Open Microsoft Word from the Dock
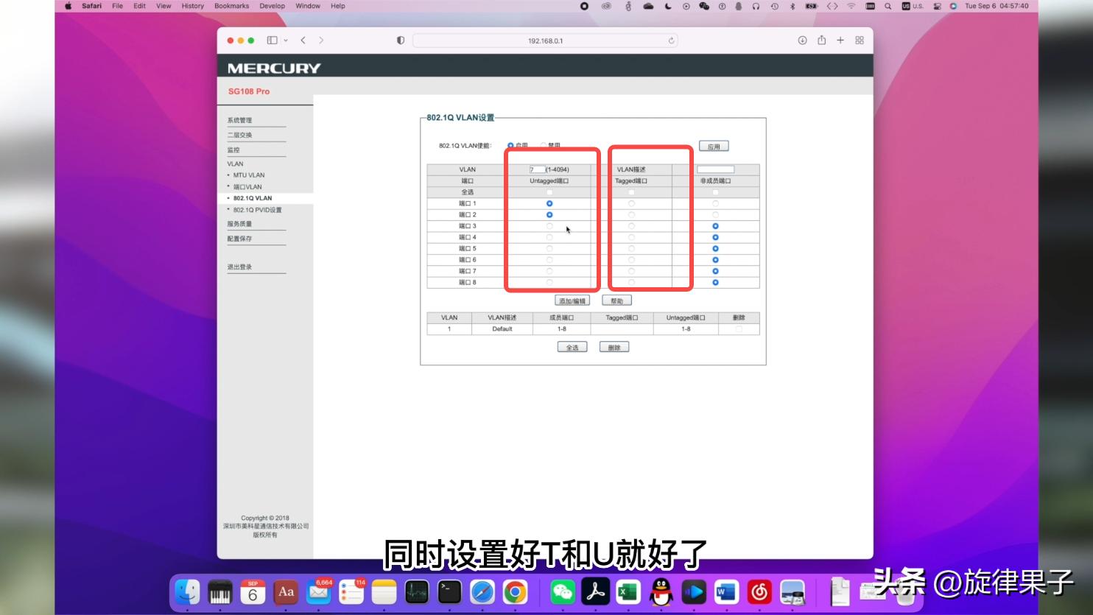Screen dimensions: 1093x615 coord(725,591)
